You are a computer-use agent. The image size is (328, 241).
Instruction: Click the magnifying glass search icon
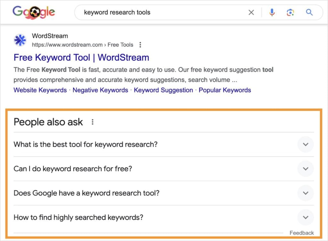pos(309,12)
